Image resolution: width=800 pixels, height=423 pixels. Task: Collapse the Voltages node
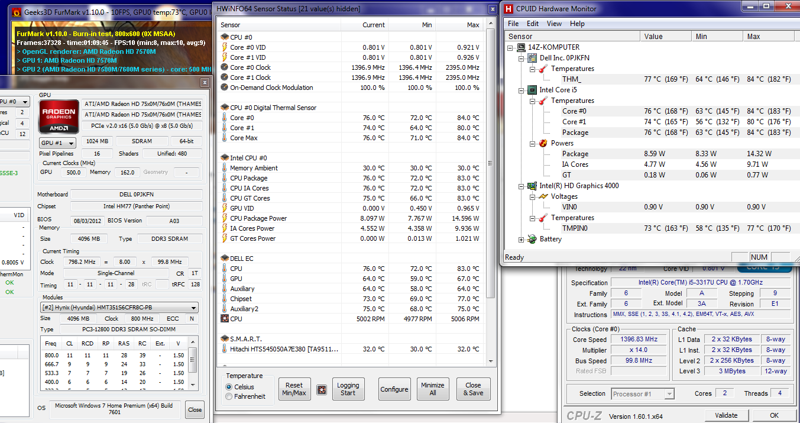coord(532,196)
